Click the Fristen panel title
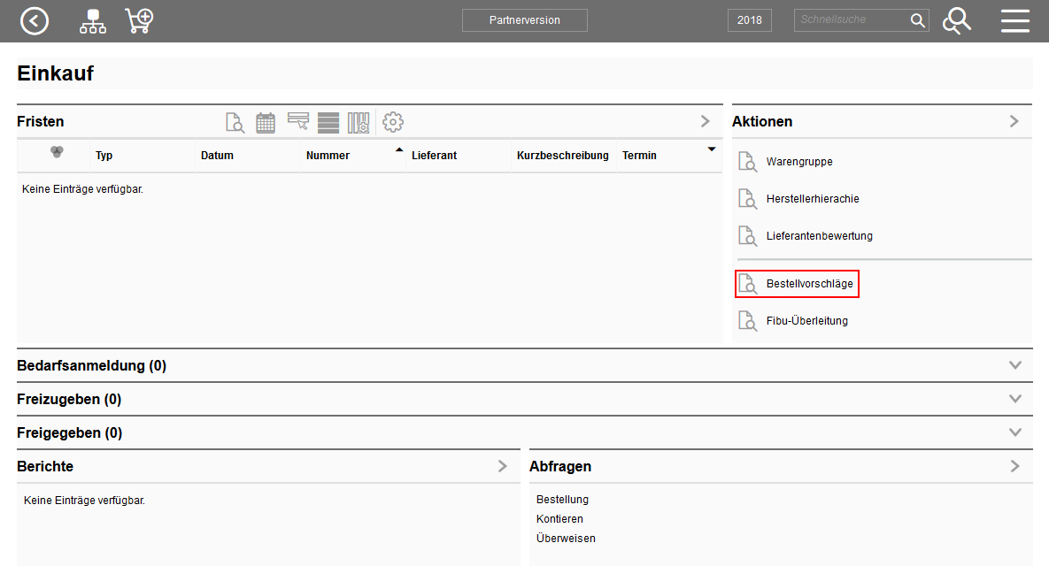Viewport: 1049px width, 566px height. [x=40, y=122]
